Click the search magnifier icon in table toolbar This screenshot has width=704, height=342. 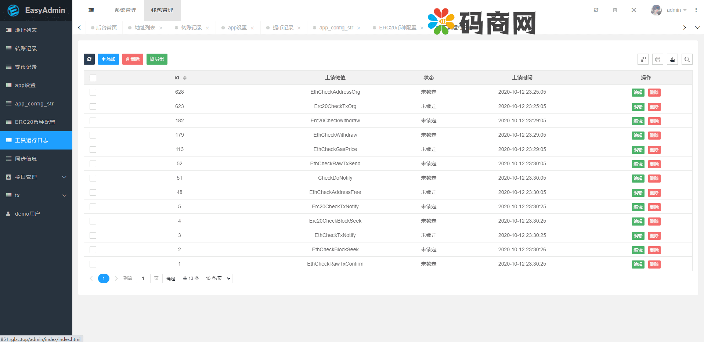pos(687,59)
